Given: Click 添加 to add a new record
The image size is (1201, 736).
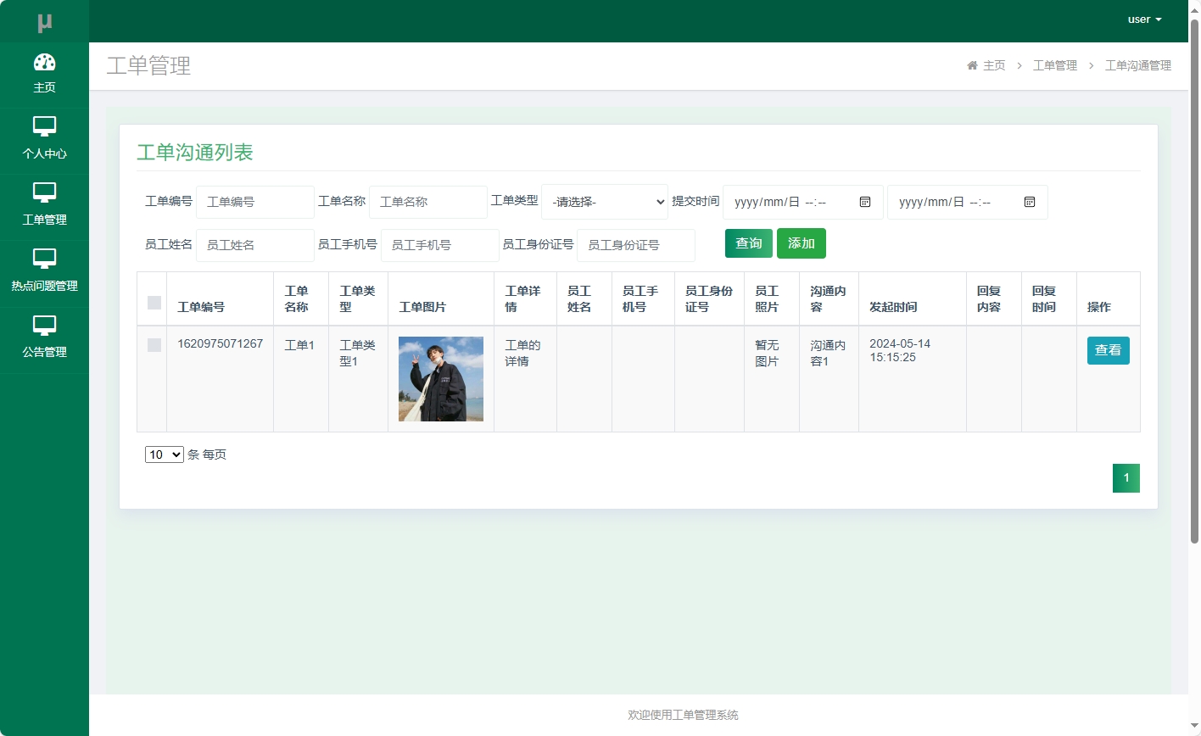Looking at the screenshot, I should [x=801, y=243].
